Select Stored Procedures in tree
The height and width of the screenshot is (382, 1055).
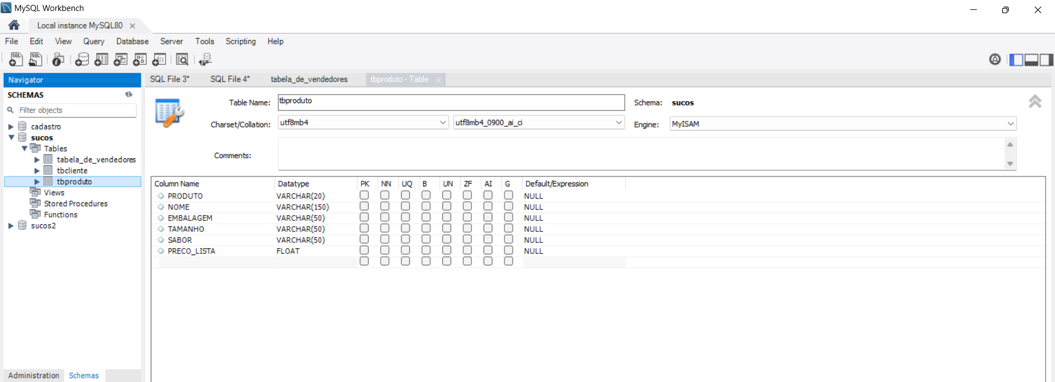point(76,203)
